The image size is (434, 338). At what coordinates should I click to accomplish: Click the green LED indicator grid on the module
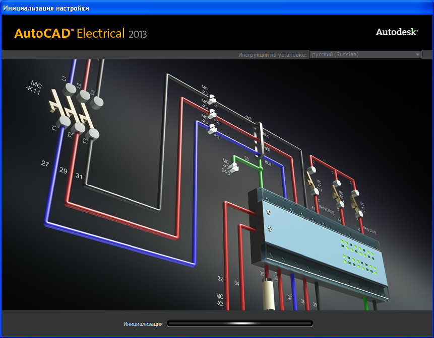[359, 253]
